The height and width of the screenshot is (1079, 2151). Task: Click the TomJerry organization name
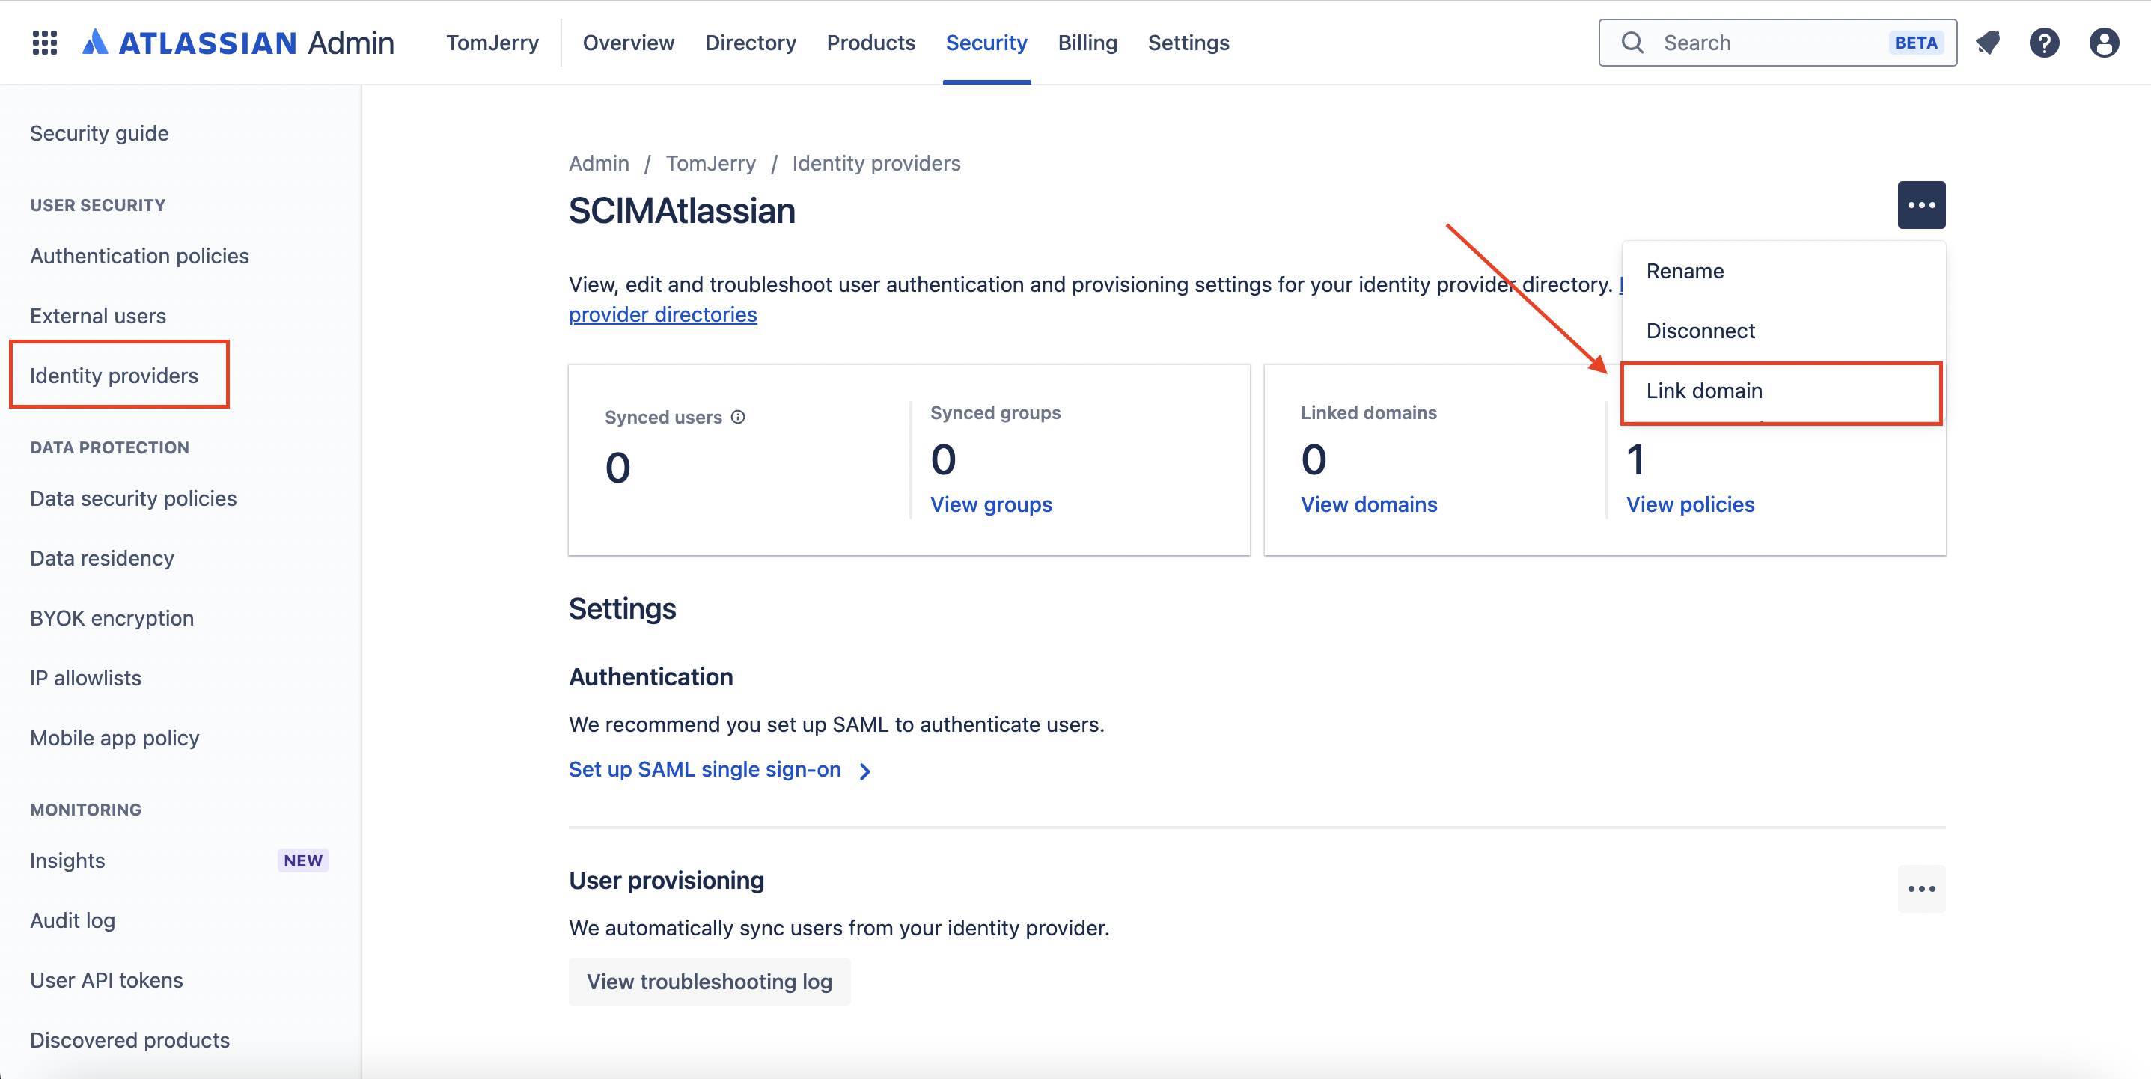(492, 43)
